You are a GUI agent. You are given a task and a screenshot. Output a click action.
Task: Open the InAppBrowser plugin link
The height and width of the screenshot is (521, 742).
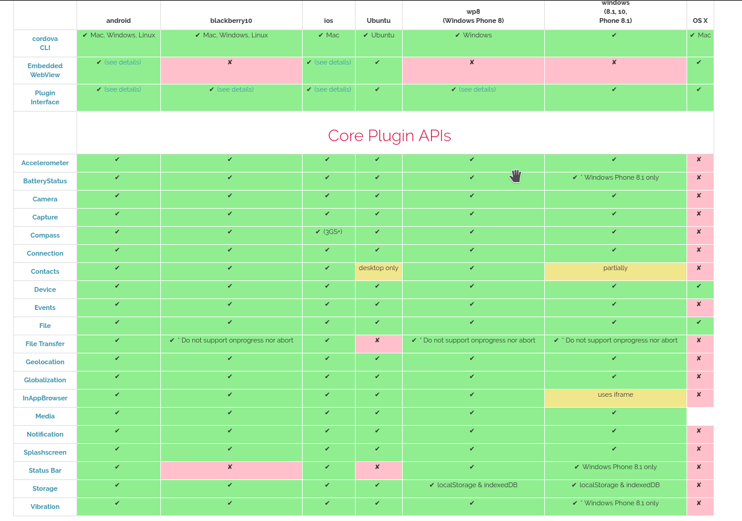[45, 398]
